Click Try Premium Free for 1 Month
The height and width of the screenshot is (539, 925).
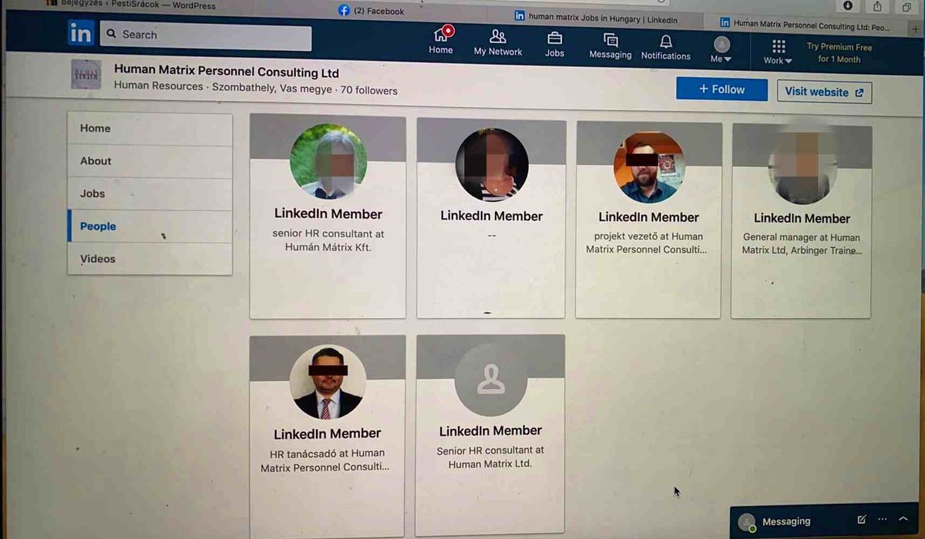tap(839, 53)
